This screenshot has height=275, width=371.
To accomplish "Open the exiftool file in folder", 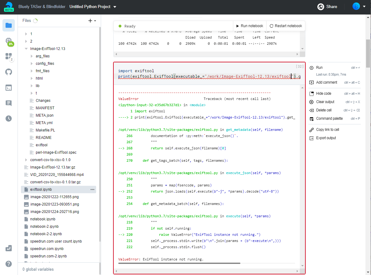I will tap(42, 145).
